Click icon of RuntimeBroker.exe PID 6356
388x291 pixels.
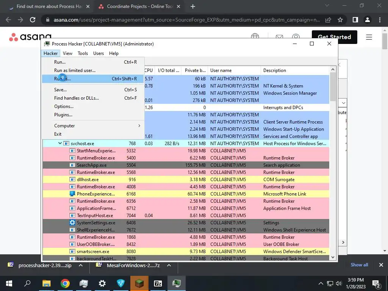[x=72, y=201]
